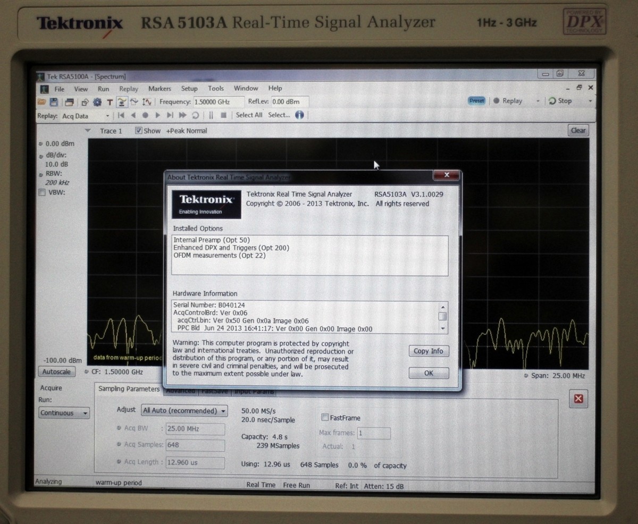Screen dimensions: 638x524
Task: Open the View menu
Action: (x=81, y=89)
